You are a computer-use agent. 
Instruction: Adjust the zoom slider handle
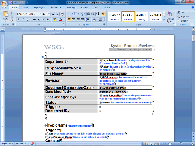(181, 144)
